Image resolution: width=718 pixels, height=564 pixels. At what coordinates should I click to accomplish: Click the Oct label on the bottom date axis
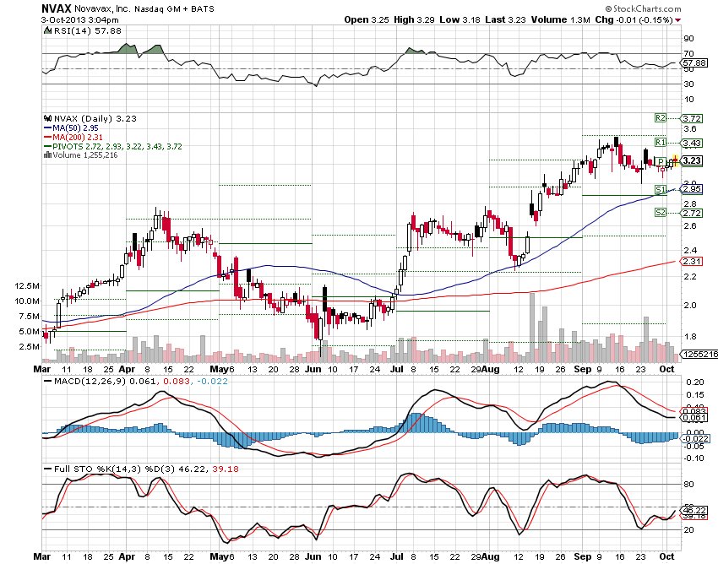(667, 556)
